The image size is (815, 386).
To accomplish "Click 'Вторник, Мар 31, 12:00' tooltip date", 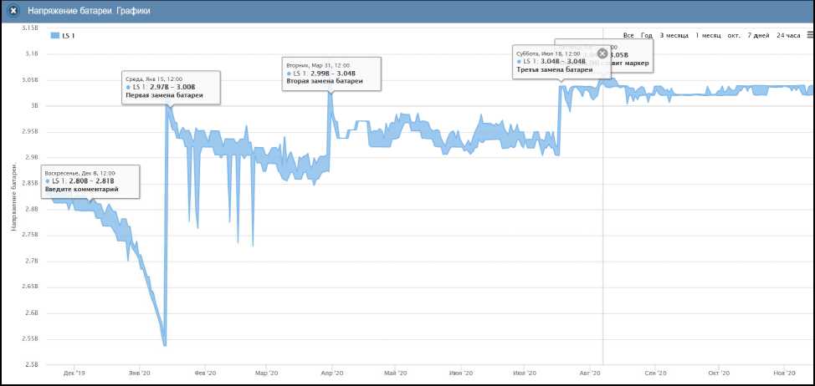I will (318, 66).
